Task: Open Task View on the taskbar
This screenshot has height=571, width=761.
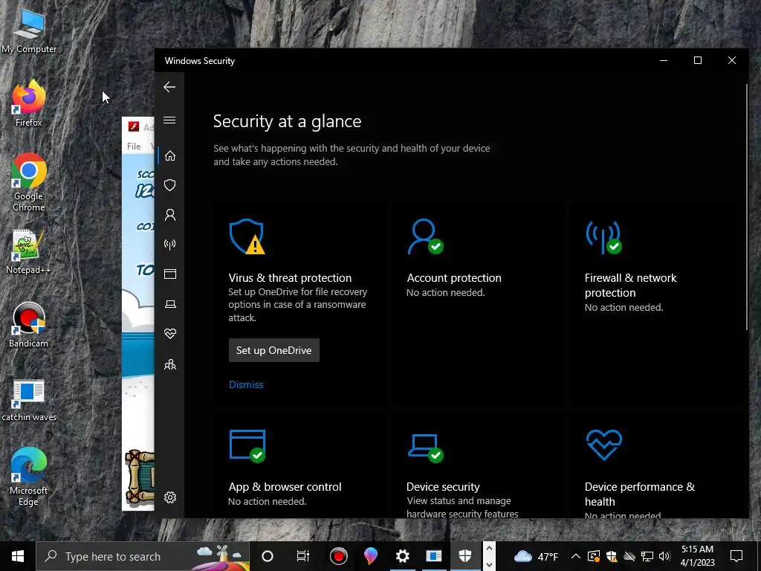Action: point(303,556)
